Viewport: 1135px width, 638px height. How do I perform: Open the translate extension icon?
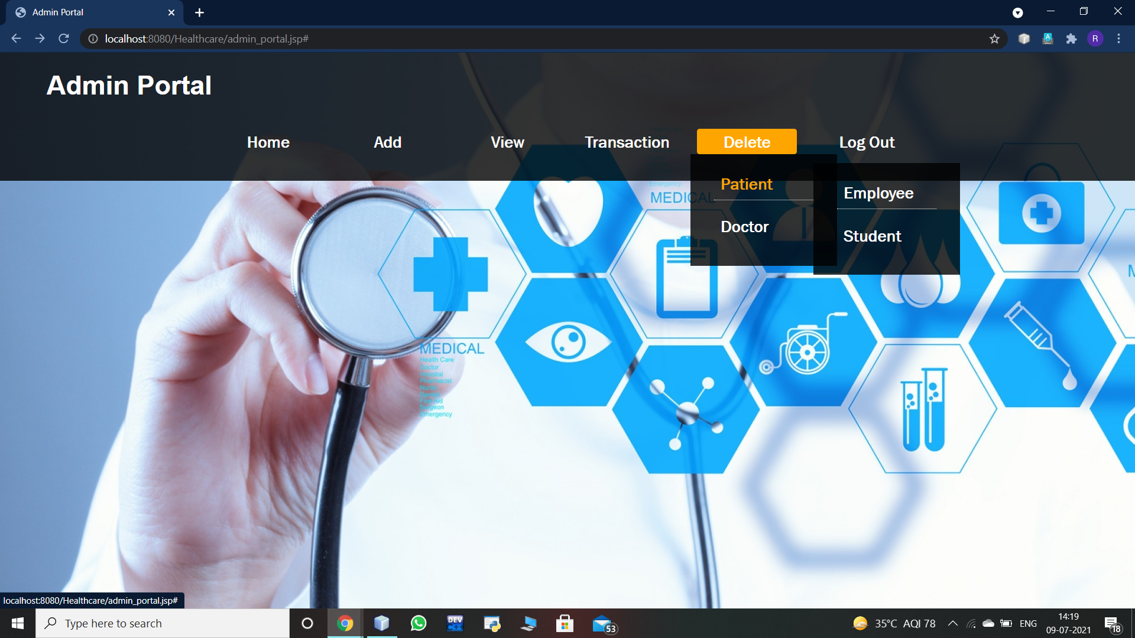click(1048, 38)
